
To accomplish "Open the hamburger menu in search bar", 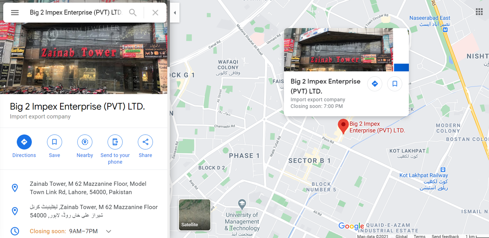I will [x=15, y=13].
